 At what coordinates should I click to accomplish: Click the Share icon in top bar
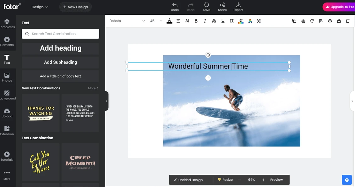click(x=222, y=7)
